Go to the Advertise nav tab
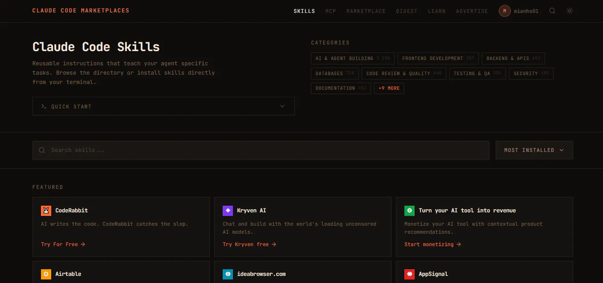The image size is (603, 283). coord(472,11)
